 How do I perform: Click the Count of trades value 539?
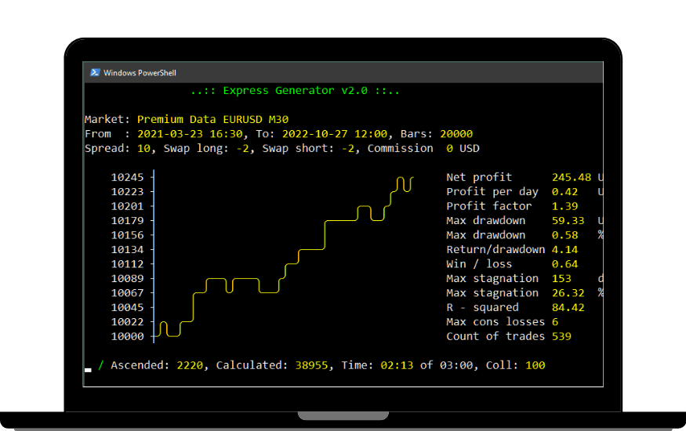pyautogui.click(x=561, y=336)
